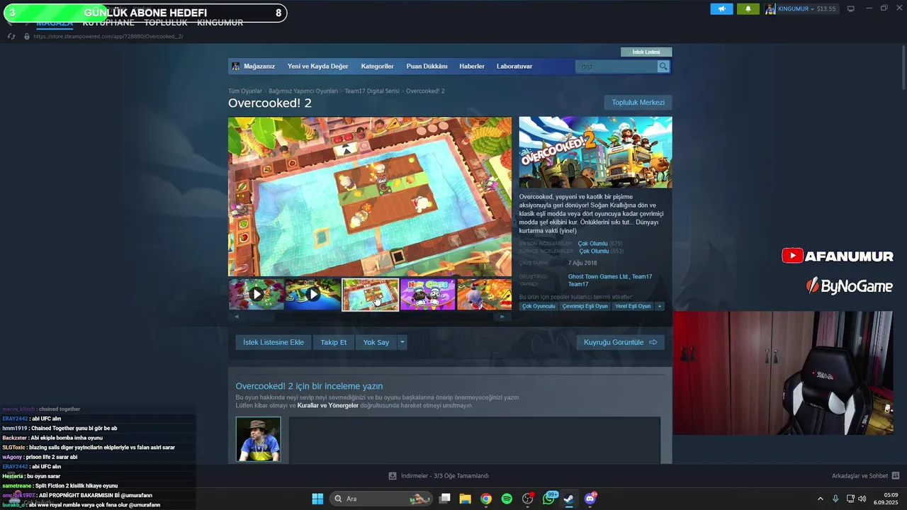Switch to Big Picture mode icon

pyautogui.click(x=851, y=8)
